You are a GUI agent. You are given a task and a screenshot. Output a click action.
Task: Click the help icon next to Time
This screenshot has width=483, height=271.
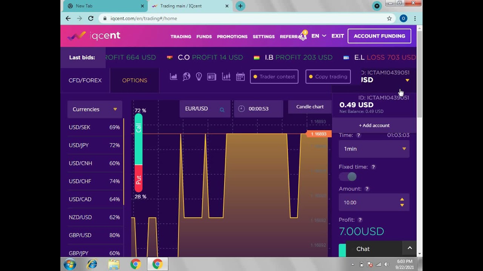click(x=358, y=135)
